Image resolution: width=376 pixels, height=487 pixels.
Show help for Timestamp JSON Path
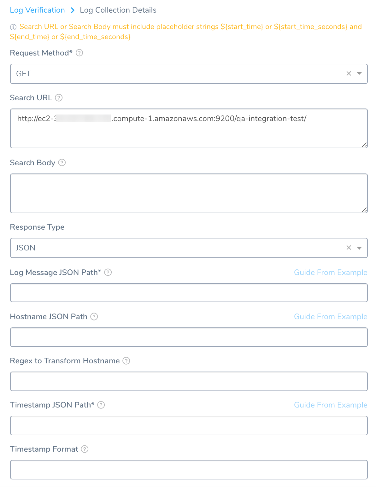tap(101, 405)
